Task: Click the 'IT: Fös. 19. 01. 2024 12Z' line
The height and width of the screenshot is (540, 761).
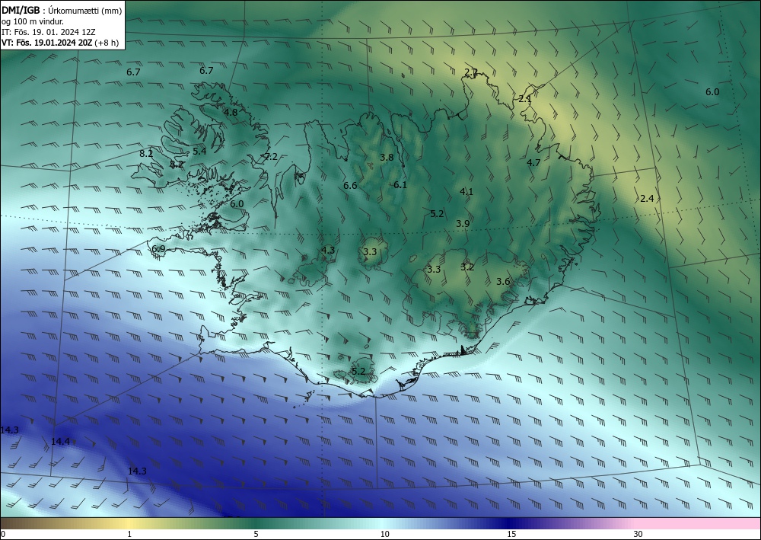Action: pos(49,32)
